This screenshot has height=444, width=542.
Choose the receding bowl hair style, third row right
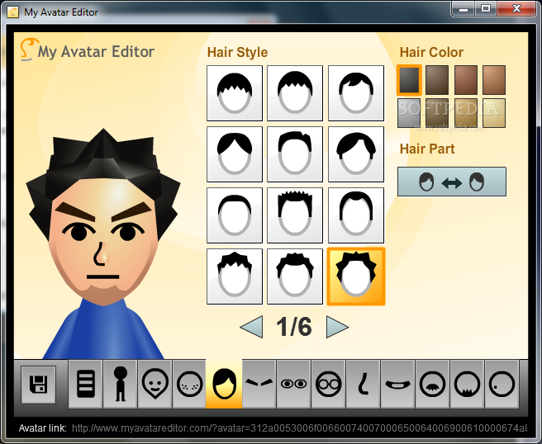pyautogui.click(x=355, y=215)
